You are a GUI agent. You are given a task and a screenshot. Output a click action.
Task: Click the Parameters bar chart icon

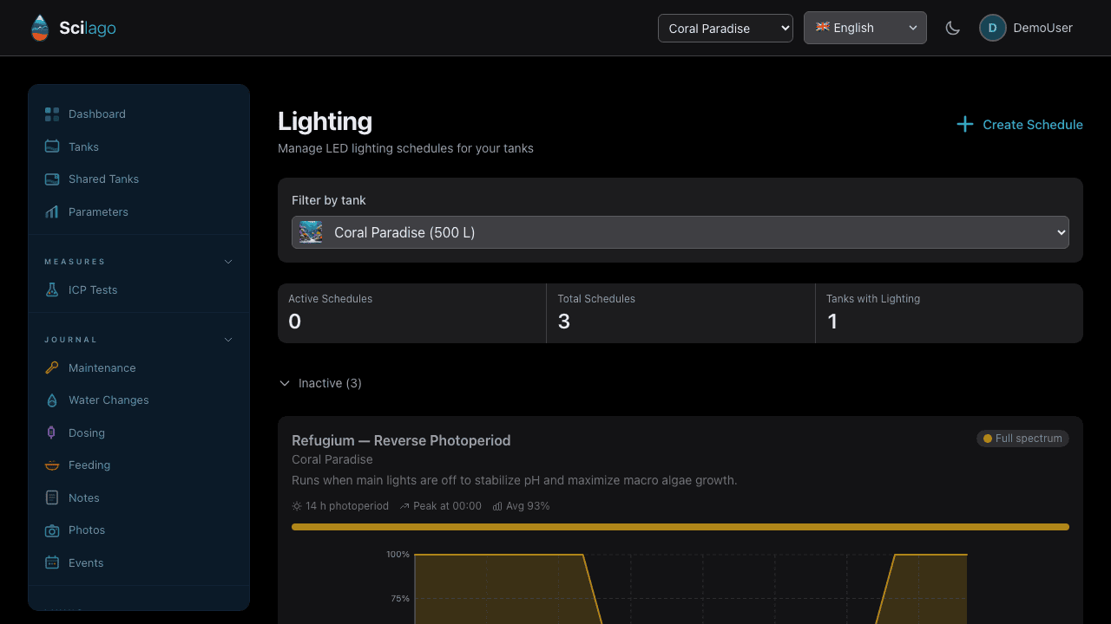tap(52, 211)
